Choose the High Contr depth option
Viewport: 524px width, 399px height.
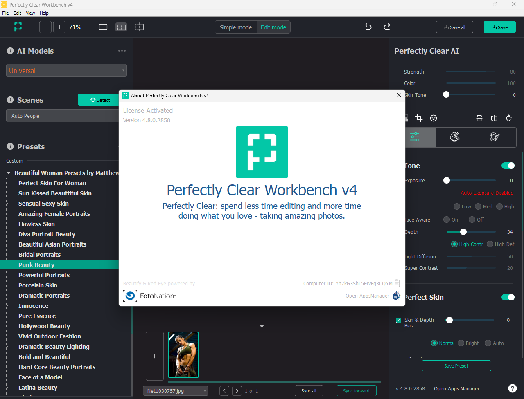454,244
